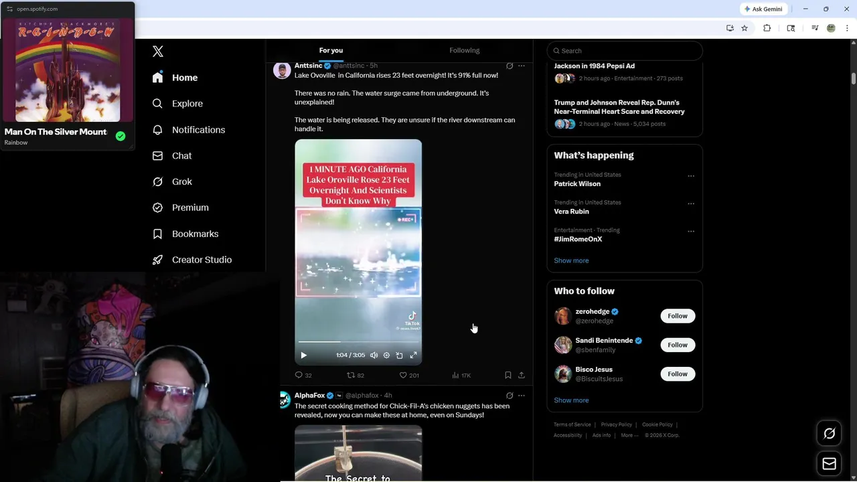The image size is (857, 482).
Task: Bookmark this page with star icon
Action: pyautogui.click(x=744, y=28)
